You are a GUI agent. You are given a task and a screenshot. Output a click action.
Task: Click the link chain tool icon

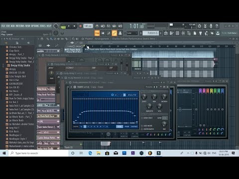115,33
